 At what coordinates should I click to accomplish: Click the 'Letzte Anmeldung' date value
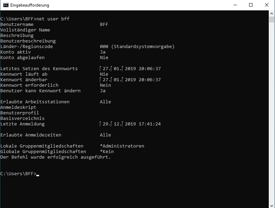click(130, 124)
